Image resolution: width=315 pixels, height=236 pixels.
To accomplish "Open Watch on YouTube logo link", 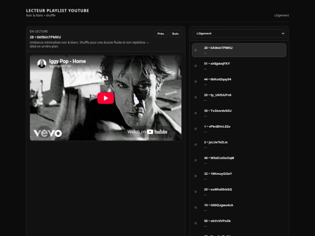I will coord(147,132).
